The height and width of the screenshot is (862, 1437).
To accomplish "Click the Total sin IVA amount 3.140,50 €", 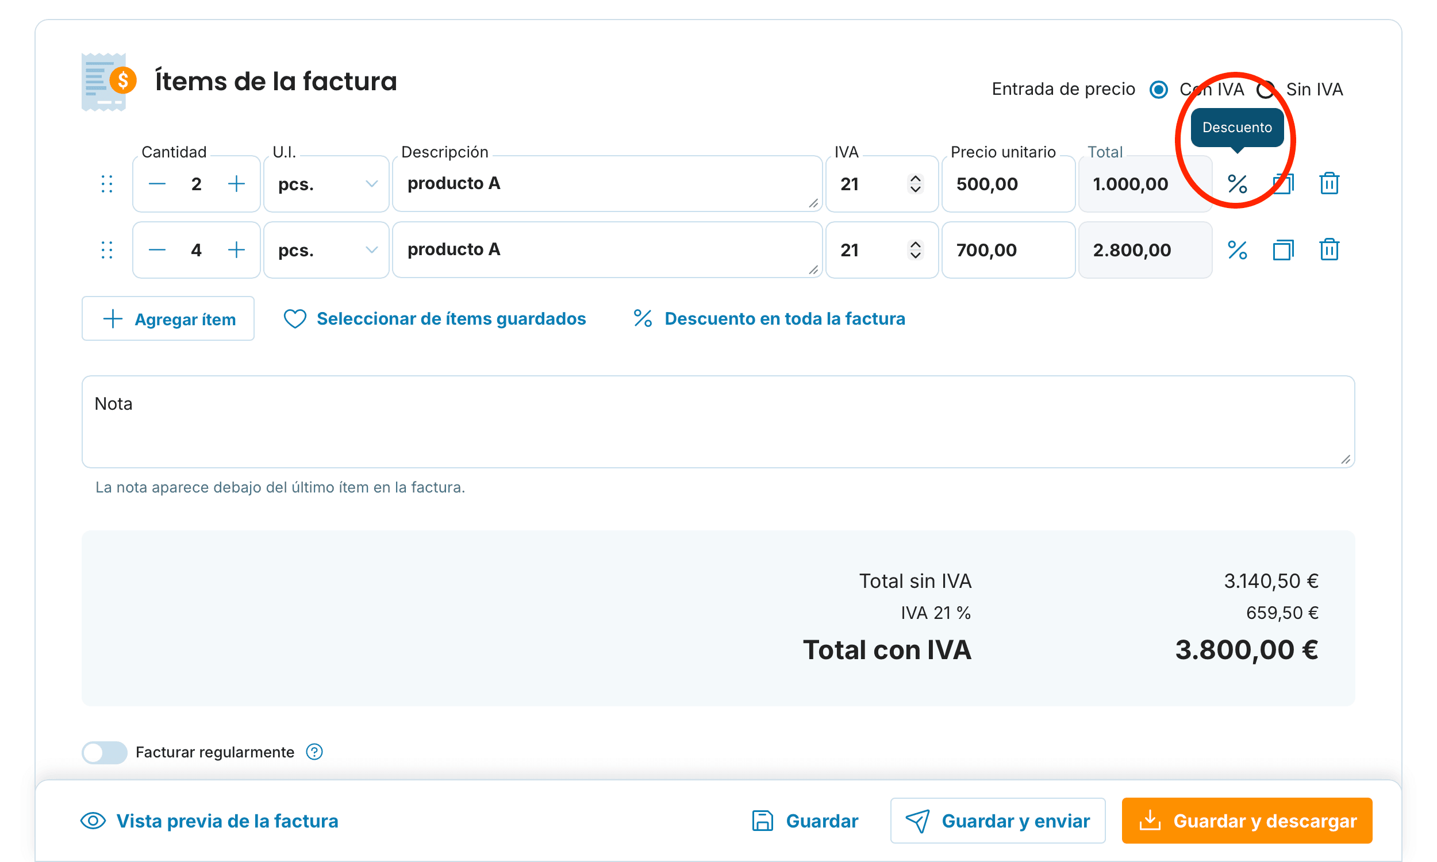I will pyautogui.click(x=1271, y=581).
